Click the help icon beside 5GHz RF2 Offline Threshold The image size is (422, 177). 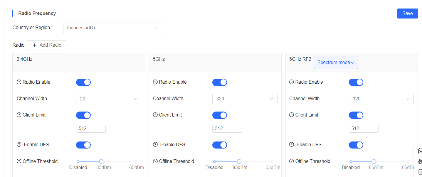pyautogui.click(x=292, y=161)
